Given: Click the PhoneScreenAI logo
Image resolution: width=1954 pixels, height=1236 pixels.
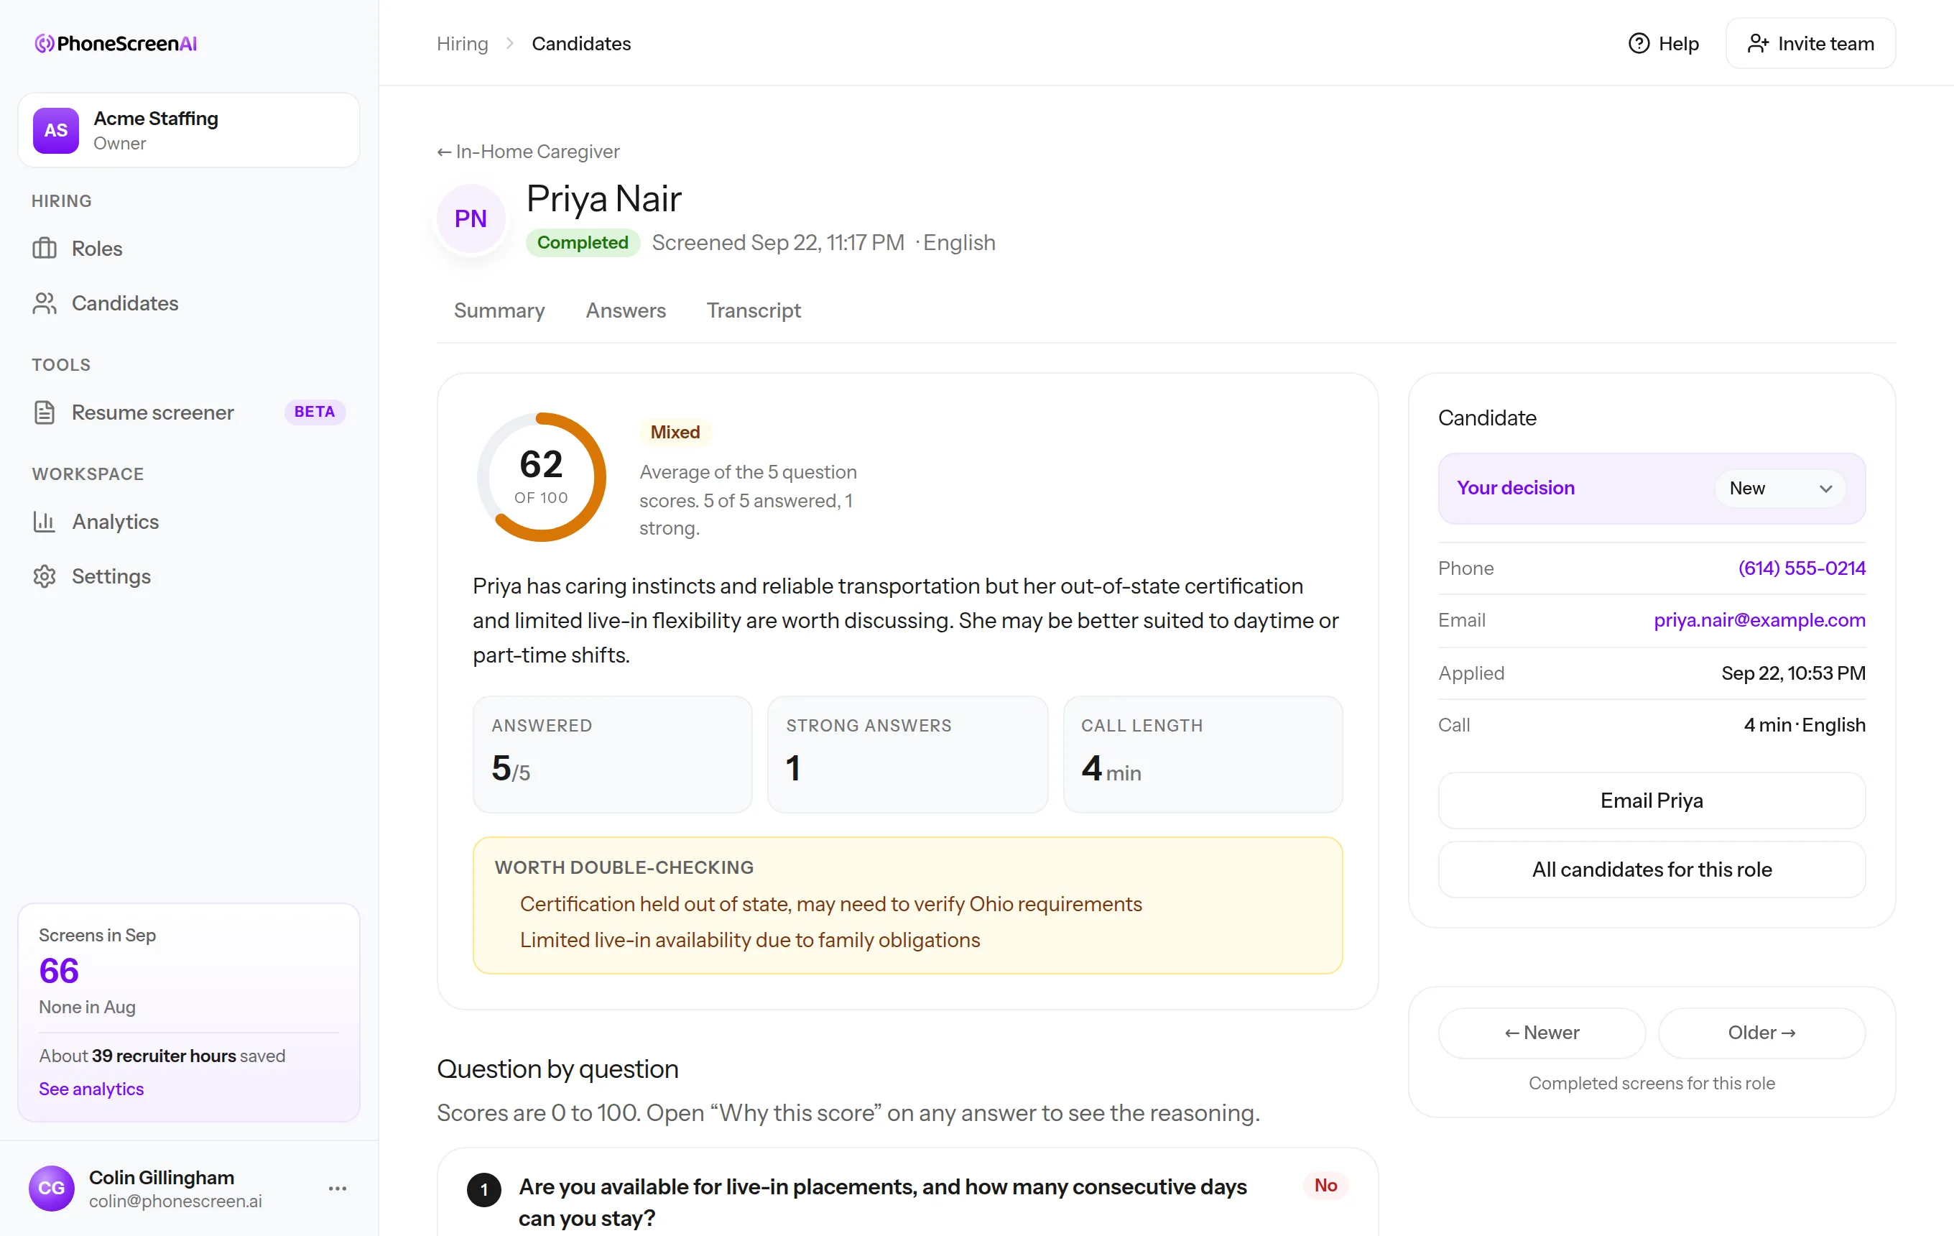Looking at the screenshot, I should click(x=116, y=43).
